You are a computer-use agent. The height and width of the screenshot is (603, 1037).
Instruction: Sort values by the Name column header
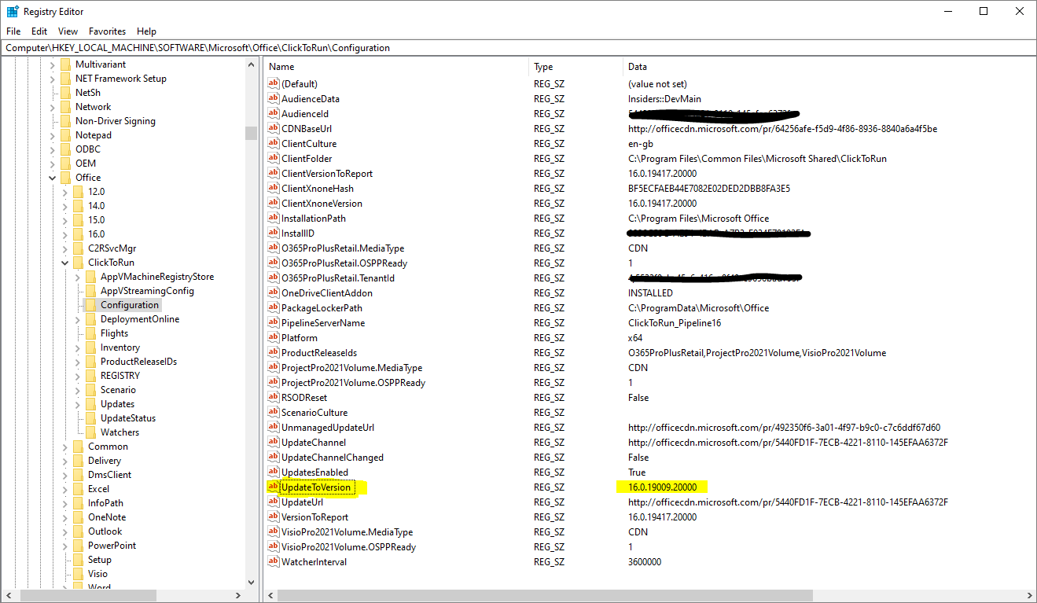pos(396,67)
